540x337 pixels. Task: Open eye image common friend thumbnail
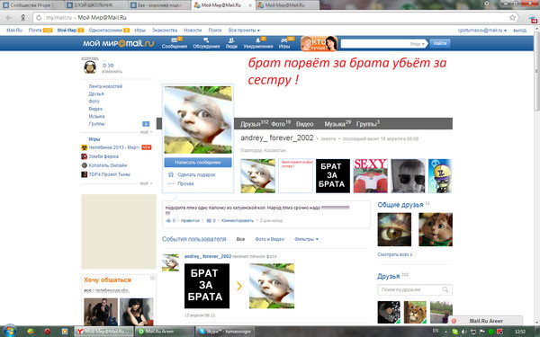394,229
